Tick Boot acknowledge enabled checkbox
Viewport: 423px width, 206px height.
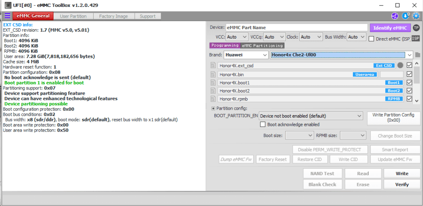[262, 125]
